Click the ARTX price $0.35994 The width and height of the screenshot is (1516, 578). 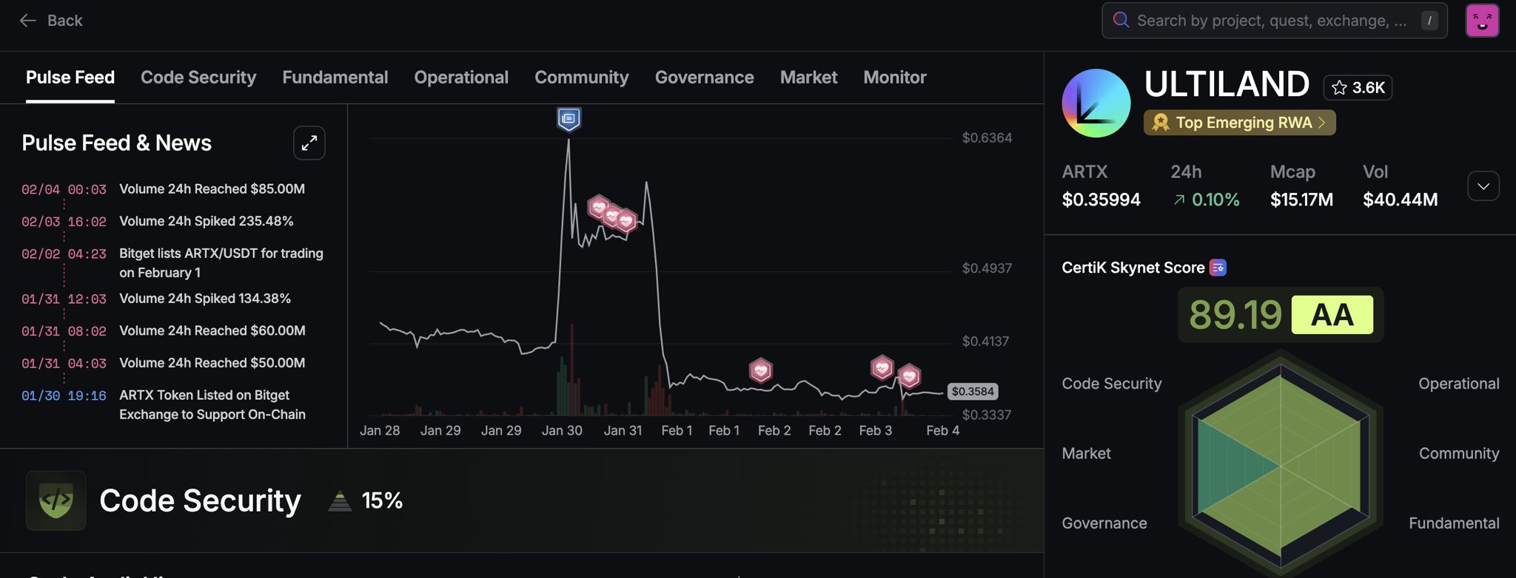coord(1101,200)
